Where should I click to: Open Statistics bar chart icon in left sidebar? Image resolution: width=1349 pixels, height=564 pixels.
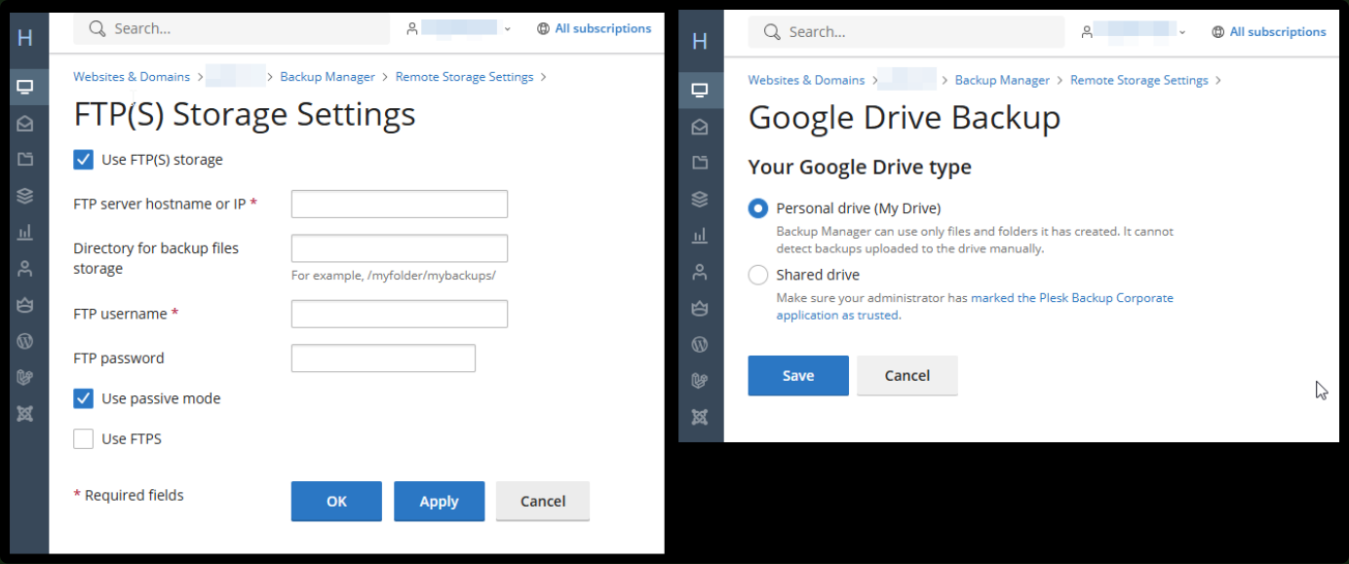point(25,232)
